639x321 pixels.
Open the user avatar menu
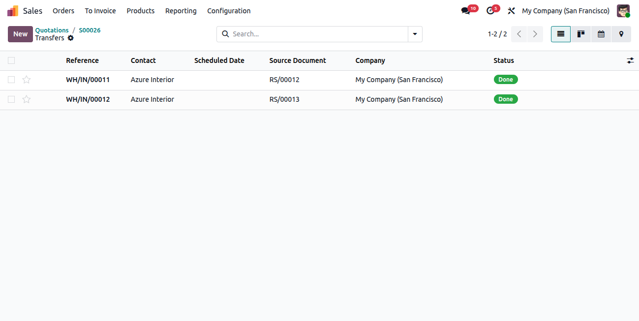(x=623, y=11)
